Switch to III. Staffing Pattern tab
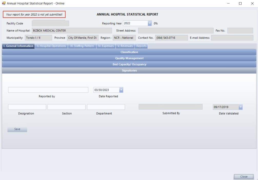Screen dimensions: 258x180 coord(82,46)
